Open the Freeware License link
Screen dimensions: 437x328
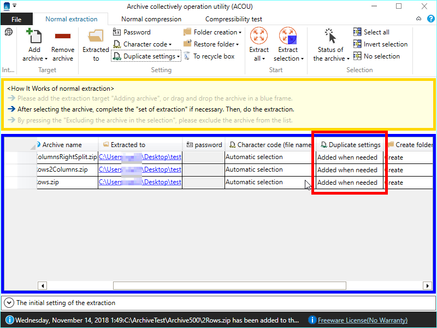(x=362, y=320)
